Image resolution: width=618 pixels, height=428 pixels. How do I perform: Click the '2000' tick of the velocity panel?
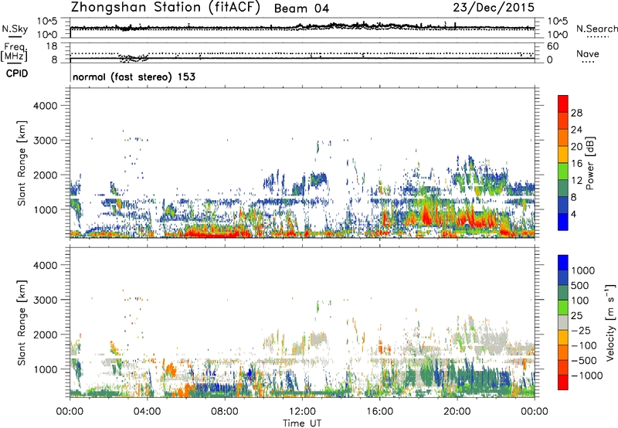tap(46, 335)
